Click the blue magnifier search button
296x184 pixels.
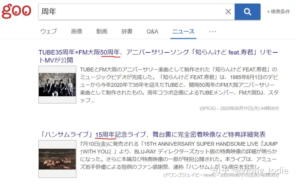pyautogui.click(x=247, y=12)
